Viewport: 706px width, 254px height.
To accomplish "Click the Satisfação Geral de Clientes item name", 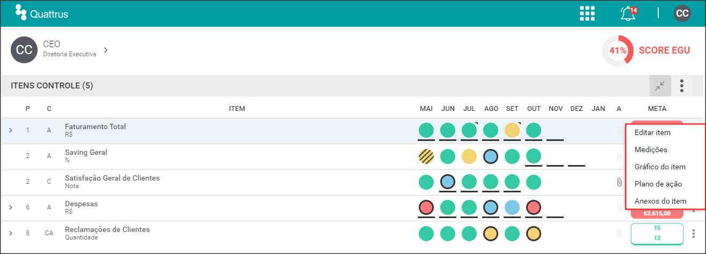I will [x=112, y=178].
